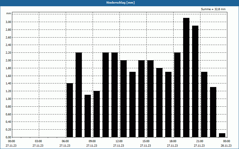Click the 27.11.23 date under 12:00
Image resolution: width=239 pixels, height=149 pixels.
[119, 145]
